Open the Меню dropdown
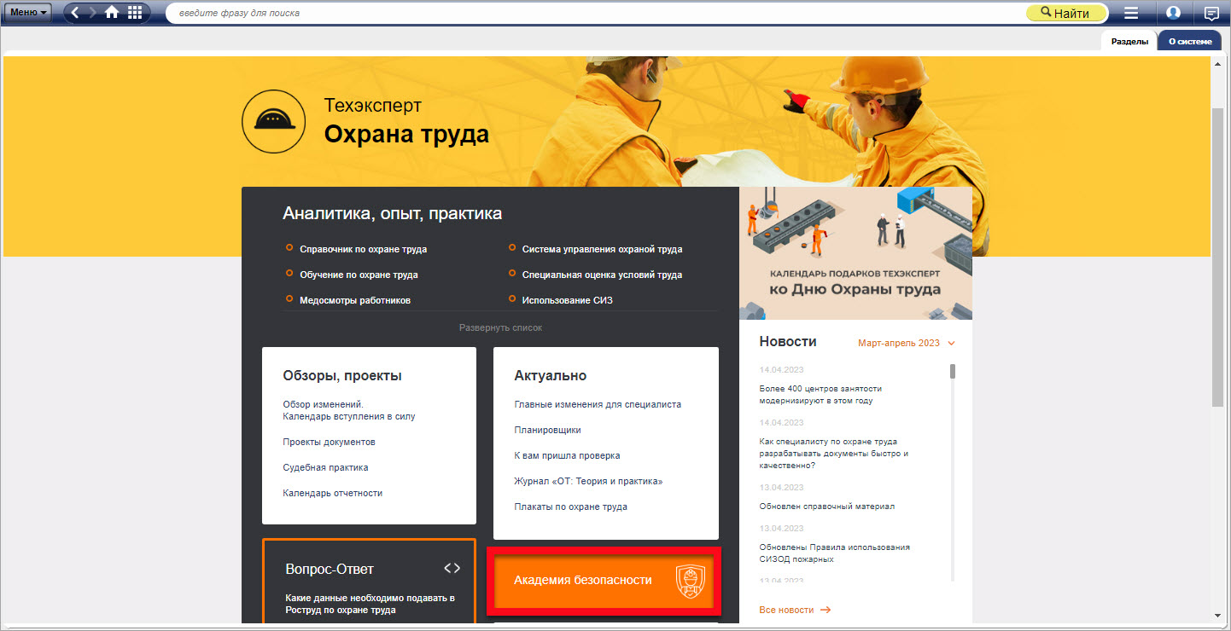 [28, 13]
